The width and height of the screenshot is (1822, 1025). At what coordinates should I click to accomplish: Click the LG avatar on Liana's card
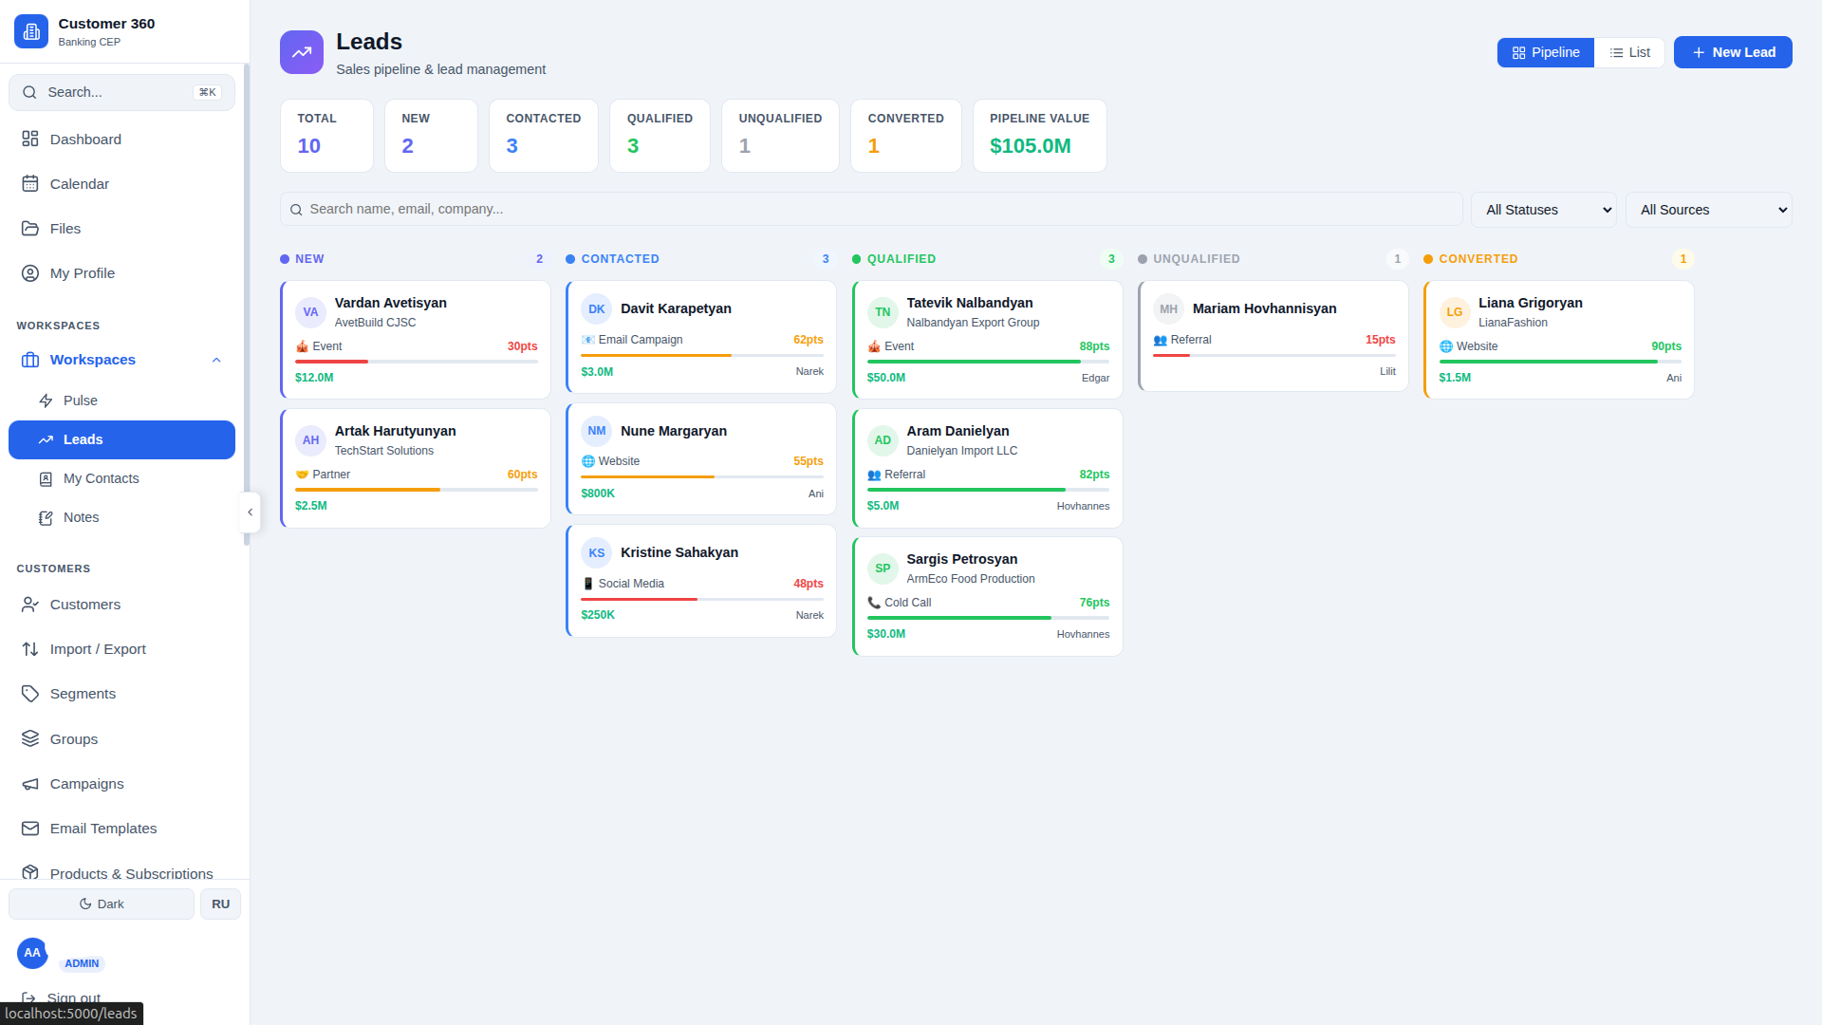(1455, 312)
